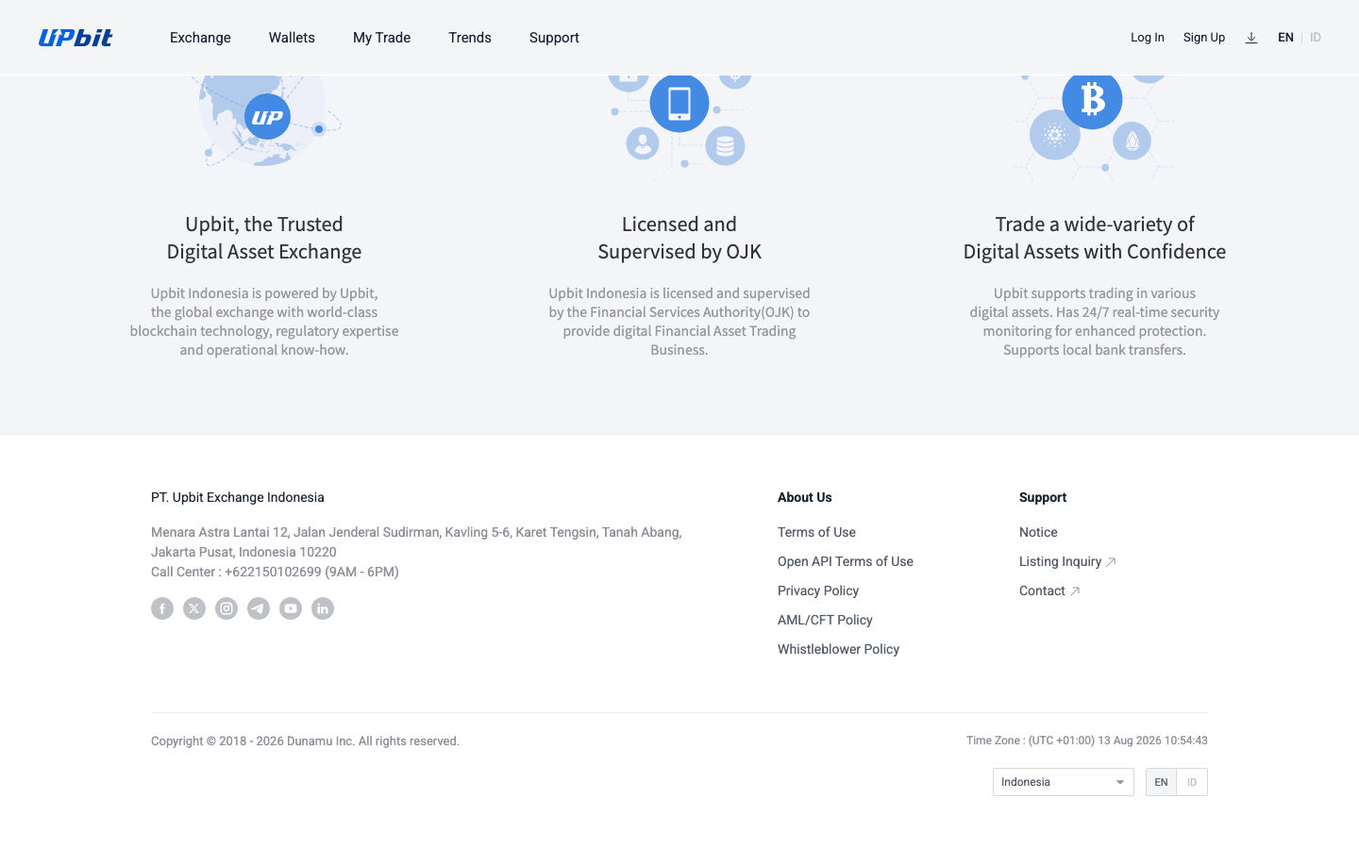The width and height of the screenshot is (1359, 849).
Task: Click "Upbit, the Trusted Digital Asset Exchange" heading
Action: click(264, 238)
